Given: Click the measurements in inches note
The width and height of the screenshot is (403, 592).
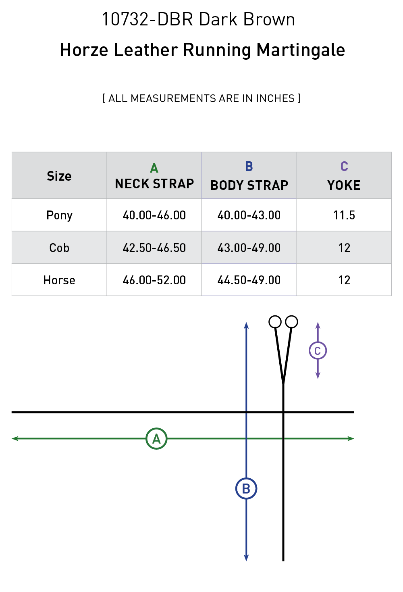Looking at the screenshot, I should click(x=201, y=98).
